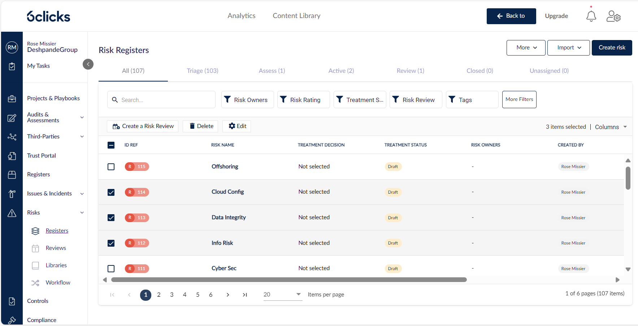Viewport: 638px width, 326px height.
Task: Open the notifications bell icon
Action: (591, 16)
